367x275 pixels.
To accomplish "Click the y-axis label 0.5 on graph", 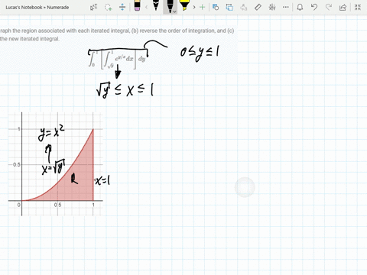I will pyautogui.click(x=17, y=165).
